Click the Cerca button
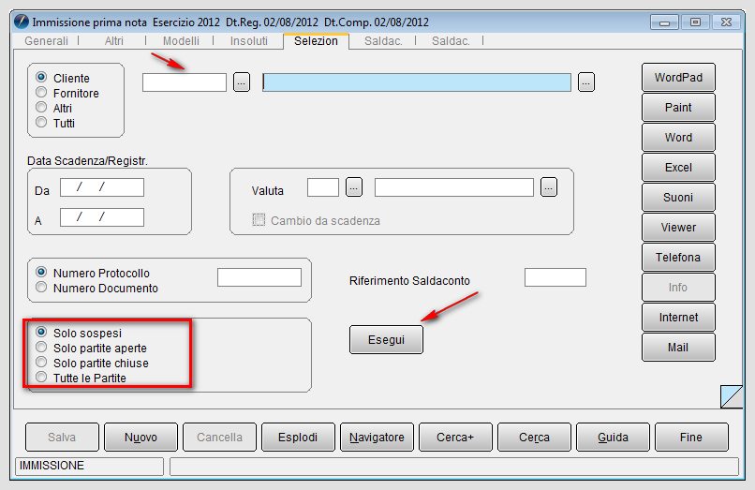Image resolution: width=755 pixels, height=490 pixels. tap(535, 437)
